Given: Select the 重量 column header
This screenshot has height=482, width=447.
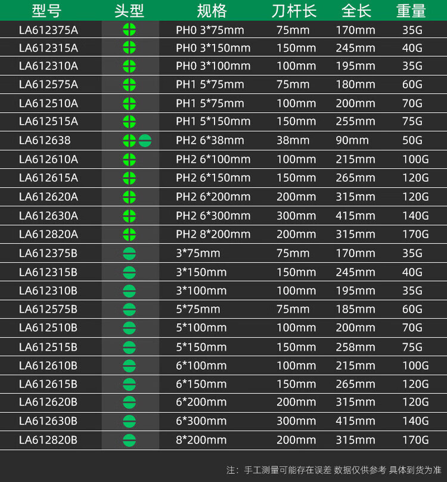Looking at the screenshot, I should pos(411,10).
